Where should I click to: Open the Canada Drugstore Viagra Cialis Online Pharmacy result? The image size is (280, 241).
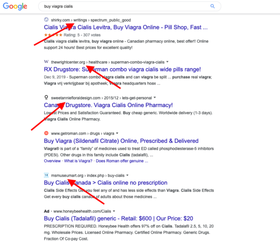(x=108, y=105)
